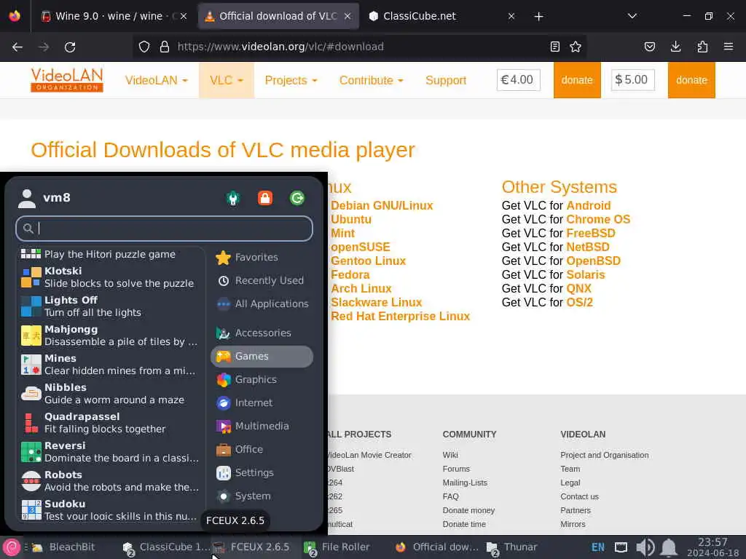Screen dimensions: 746x559
Task: Open Firefox extensions puzzle icon
Action: (702, 47)
